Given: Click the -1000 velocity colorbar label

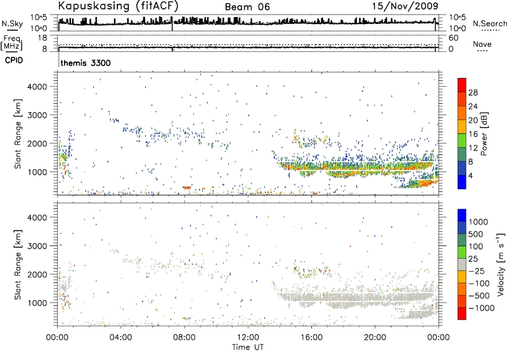Looking at the screenshot, I should coord(481,308).
